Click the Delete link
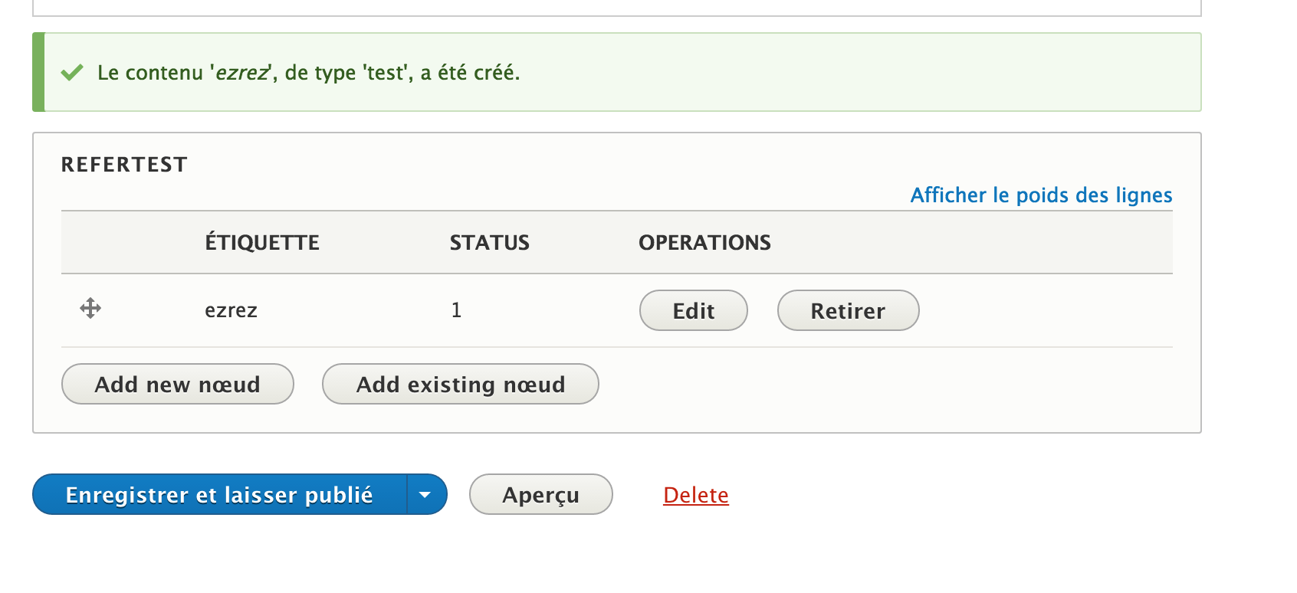Screen dimensions: 1297x593 (x=695, y=495)
